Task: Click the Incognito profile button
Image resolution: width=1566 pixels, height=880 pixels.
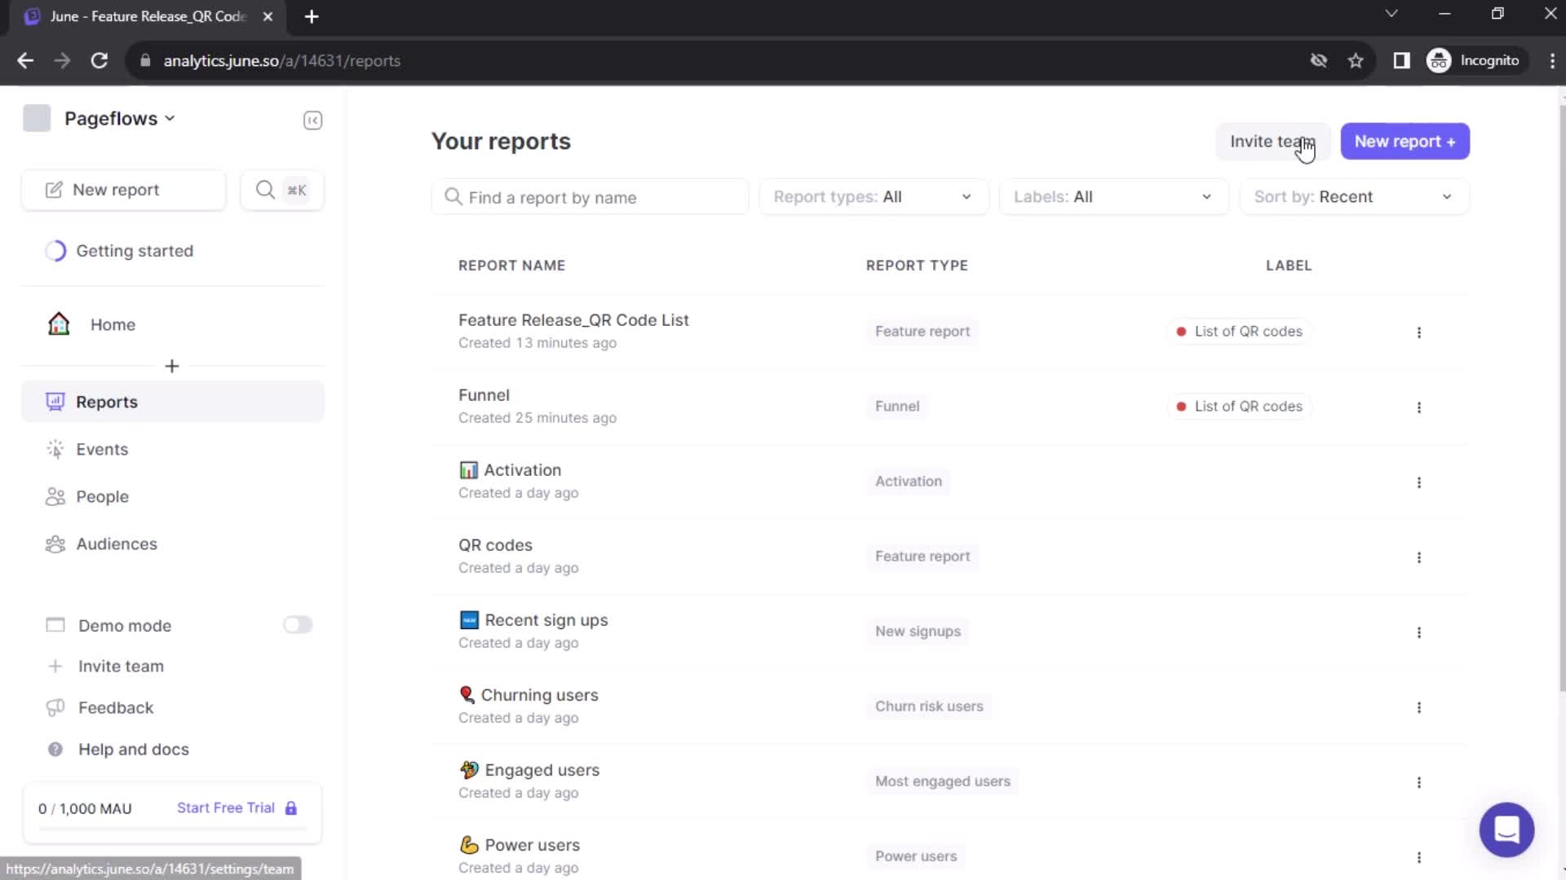Action: 1476,60
